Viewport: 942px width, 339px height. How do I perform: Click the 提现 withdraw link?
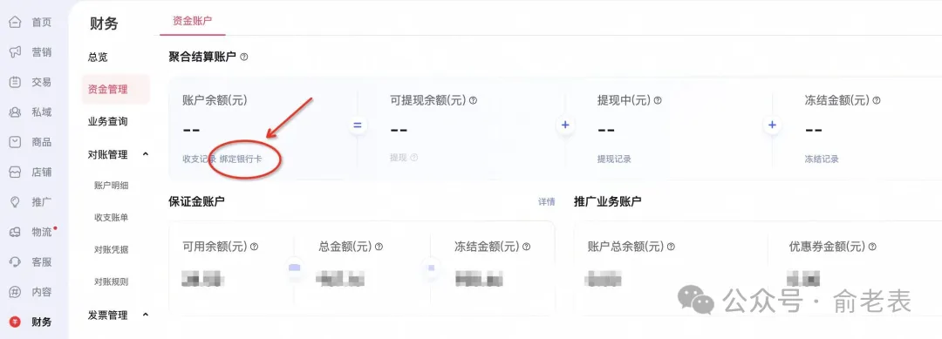[399, 158]
